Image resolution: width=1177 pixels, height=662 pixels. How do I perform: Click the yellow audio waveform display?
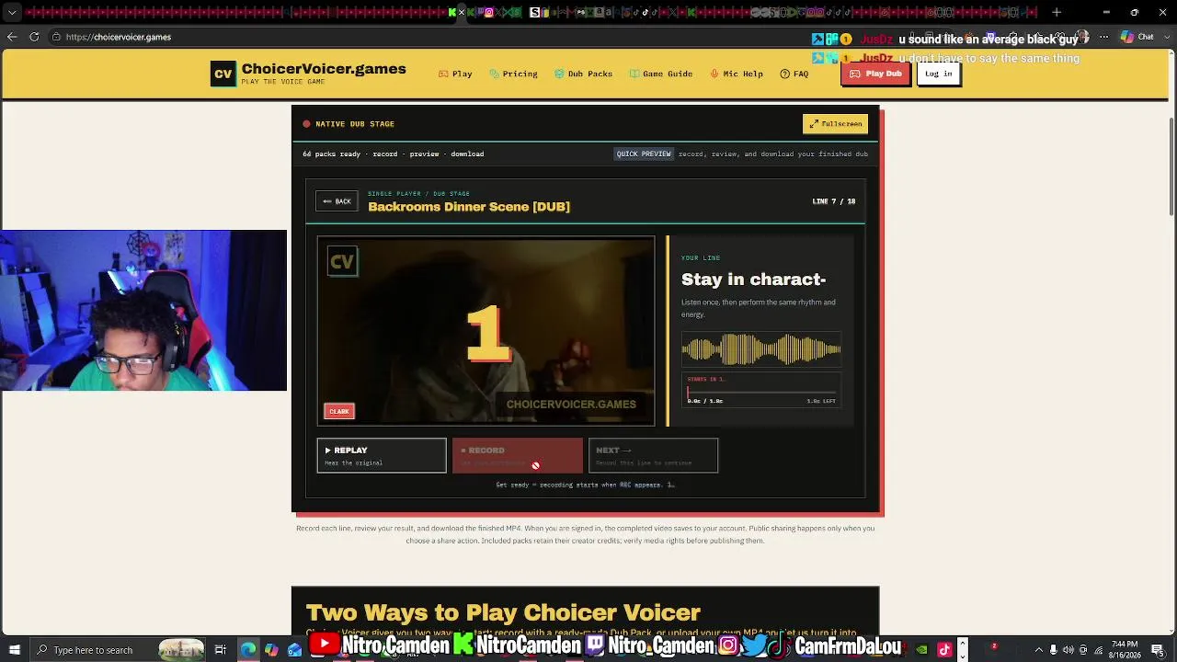[x=761, y=349]
